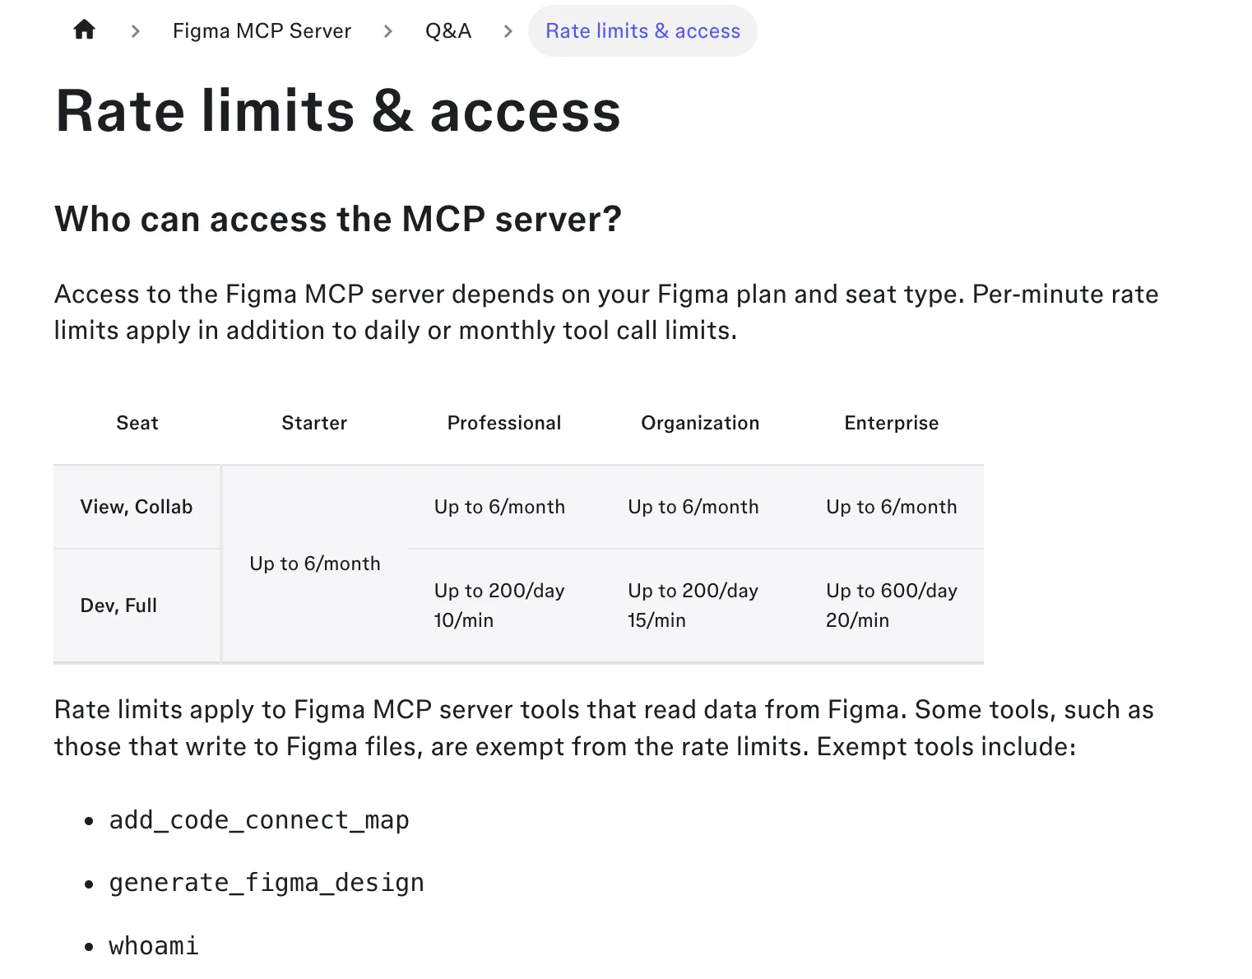Image resolution: width=1252 pixels, height=979 pixels.
Task: Click the generate_figma_design list item
Action: pos(267,883)
